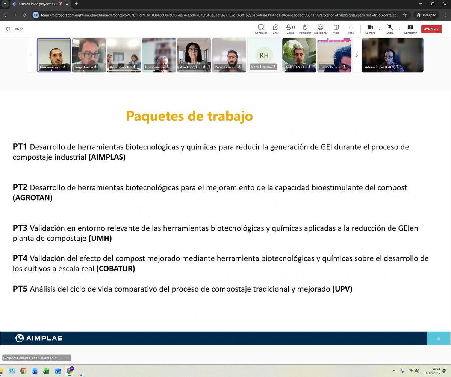Select Jorge García's video tile

89,55
